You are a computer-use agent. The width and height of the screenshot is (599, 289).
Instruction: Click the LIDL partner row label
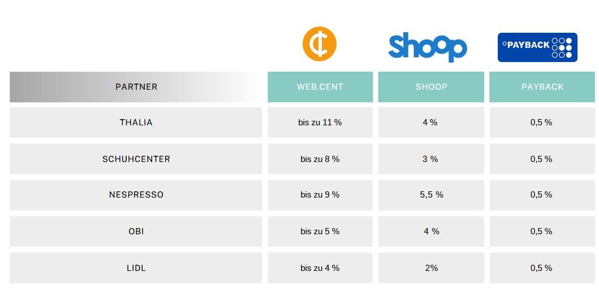click(x=136, y=268)
